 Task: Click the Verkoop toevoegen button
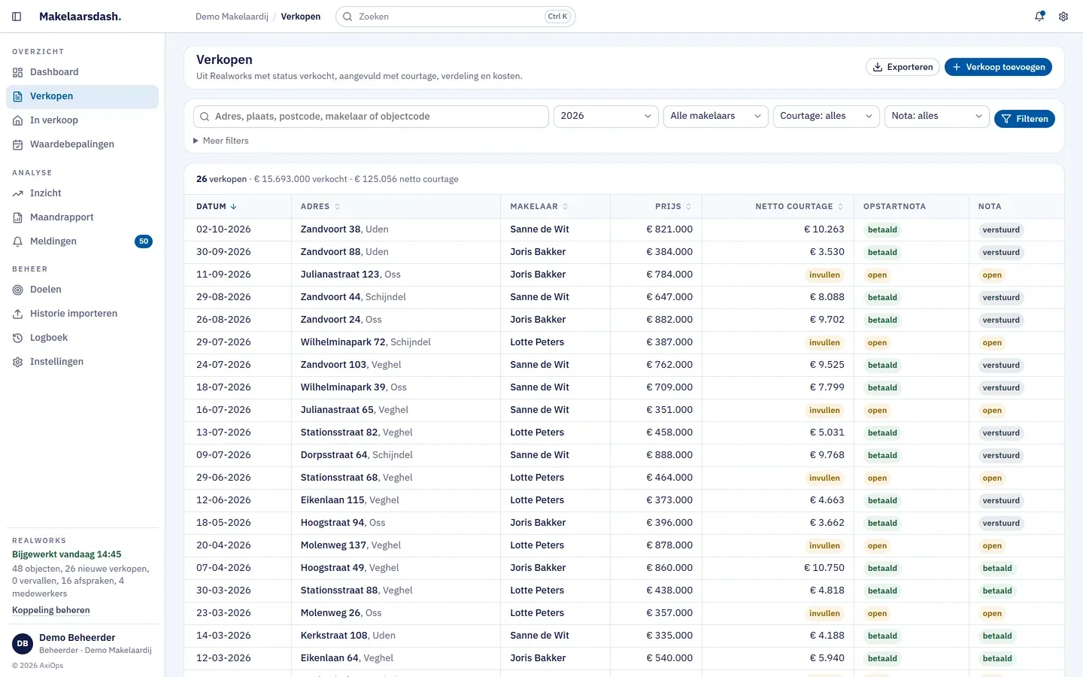(x=998, y=67)
